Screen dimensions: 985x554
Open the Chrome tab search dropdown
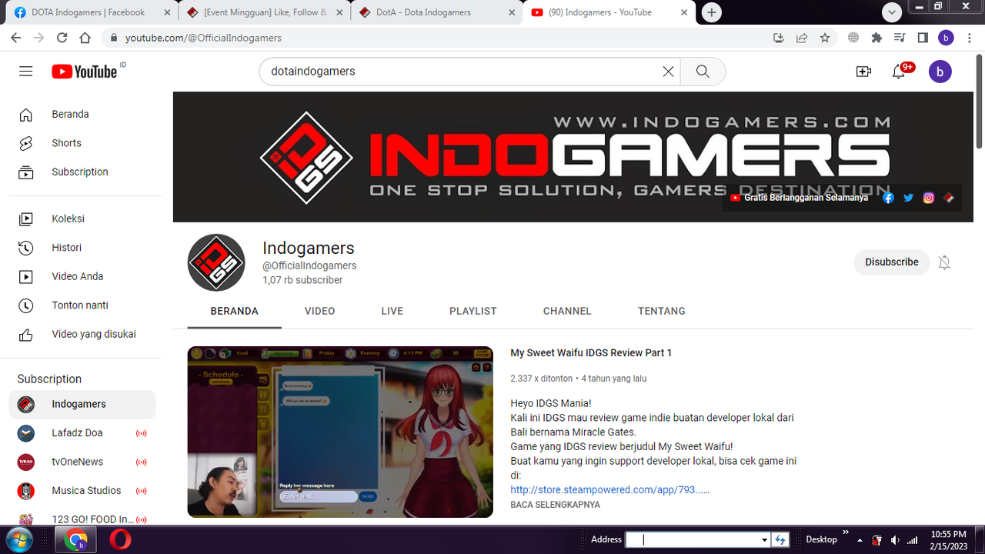point(892,12)
